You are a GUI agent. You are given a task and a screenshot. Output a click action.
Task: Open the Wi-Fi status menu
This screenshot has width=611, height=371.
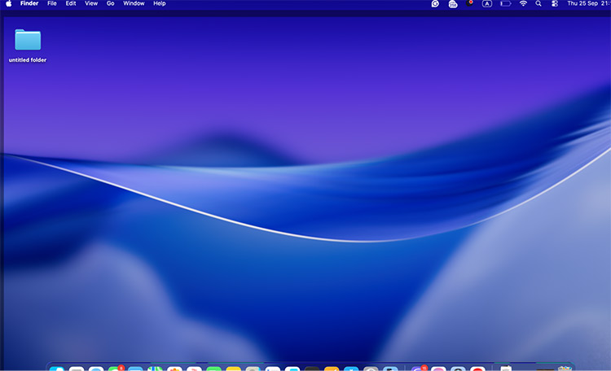523,4
